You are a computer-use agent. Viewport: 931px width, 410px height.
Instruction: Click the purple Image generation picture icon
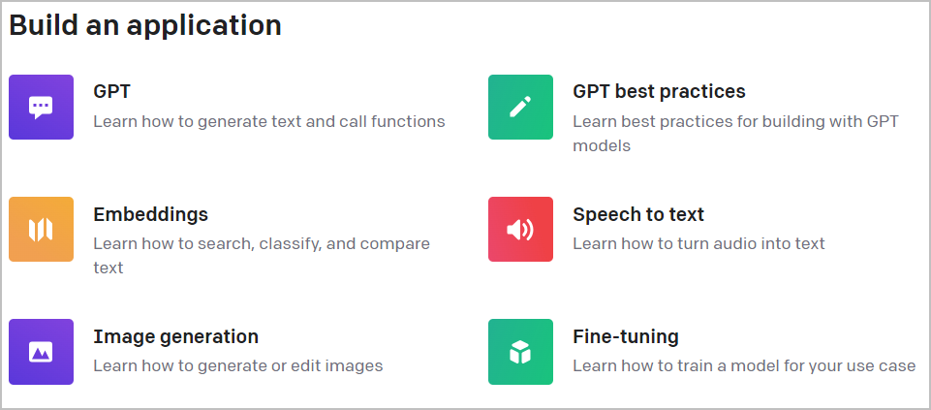pyautogui.click(x=41, y=352)
